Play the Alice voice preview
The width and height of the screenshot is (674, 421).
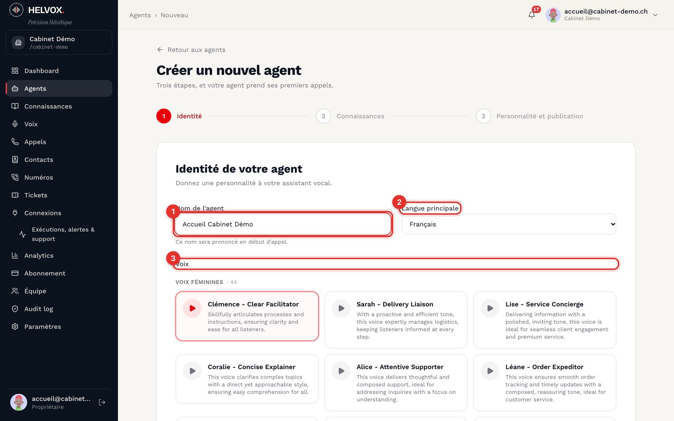point(341,371)
